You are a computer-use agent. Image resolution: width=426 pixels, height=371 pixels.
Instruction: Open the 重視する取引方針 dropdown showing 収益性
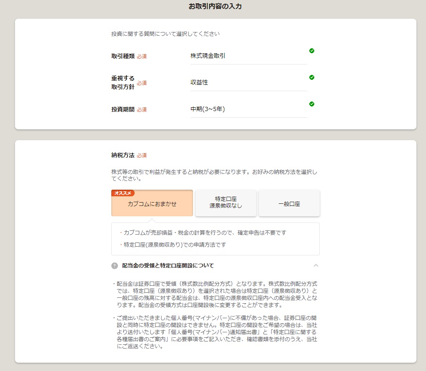pos(248,82)
